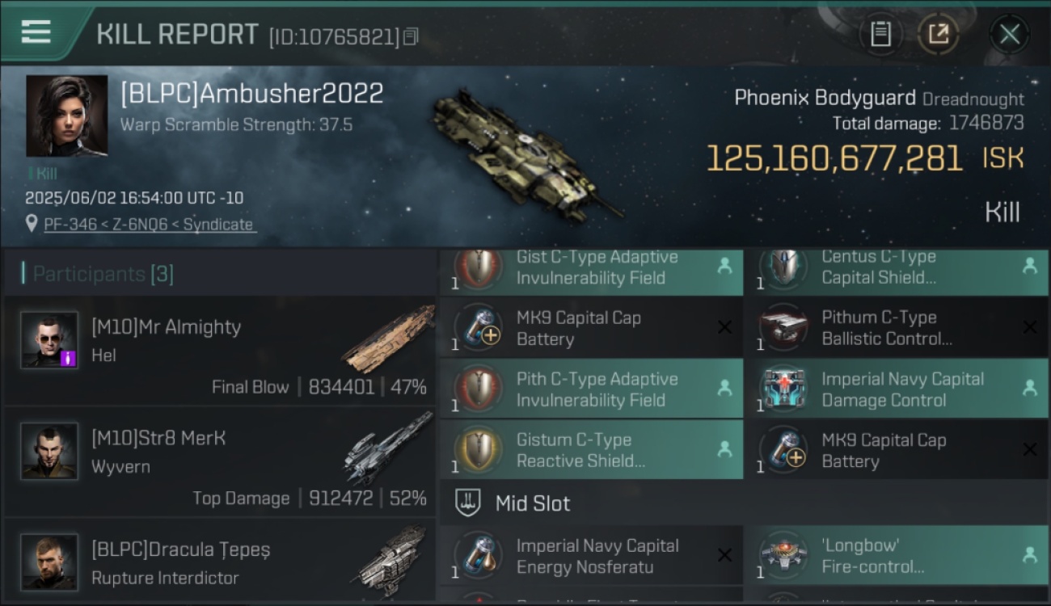Viewport: 1051px width, 606px height.
Task: Open the hamburger menu icon
Action: [36, 32]
